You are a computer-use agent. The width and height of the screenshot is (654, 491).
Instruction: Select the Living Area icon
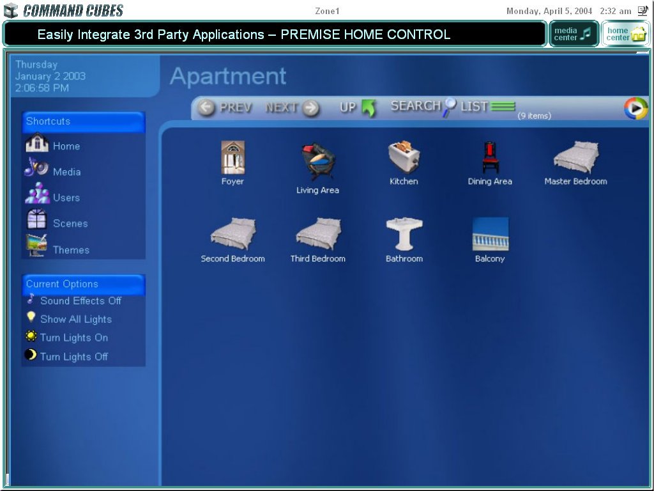pos(317,162)
